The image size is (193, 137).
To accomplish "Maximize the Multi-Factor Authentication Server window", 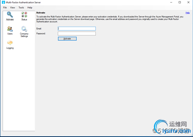I will tap(180, 2).
